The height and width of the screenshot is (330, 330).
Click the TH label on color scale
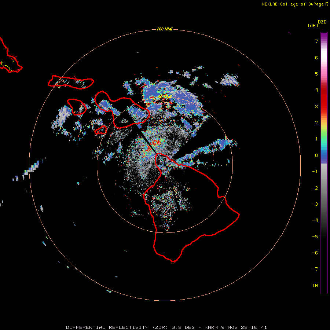pos(315,286)
